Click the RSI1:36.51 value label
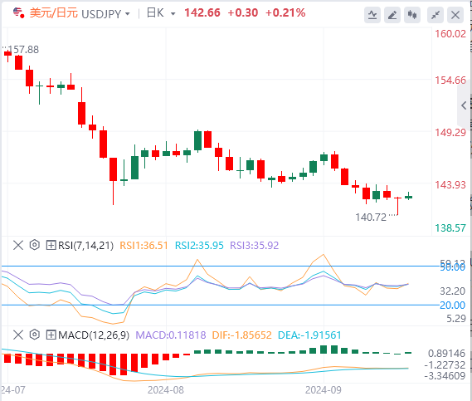This screenshot has width=472, height=401. tap(144, 246)
